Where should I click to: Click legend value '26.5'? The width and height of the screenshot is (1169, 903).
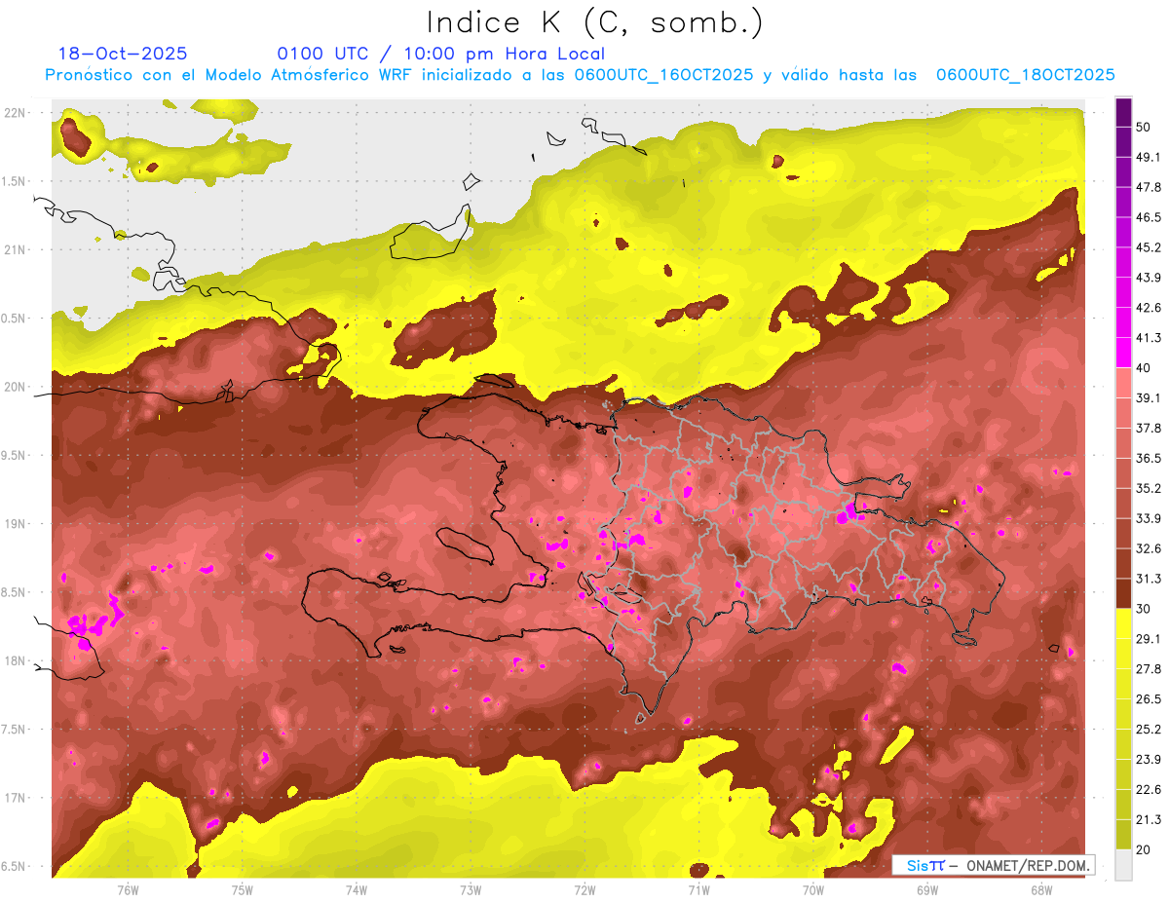pyautogui.click(x=1149, y=699)
